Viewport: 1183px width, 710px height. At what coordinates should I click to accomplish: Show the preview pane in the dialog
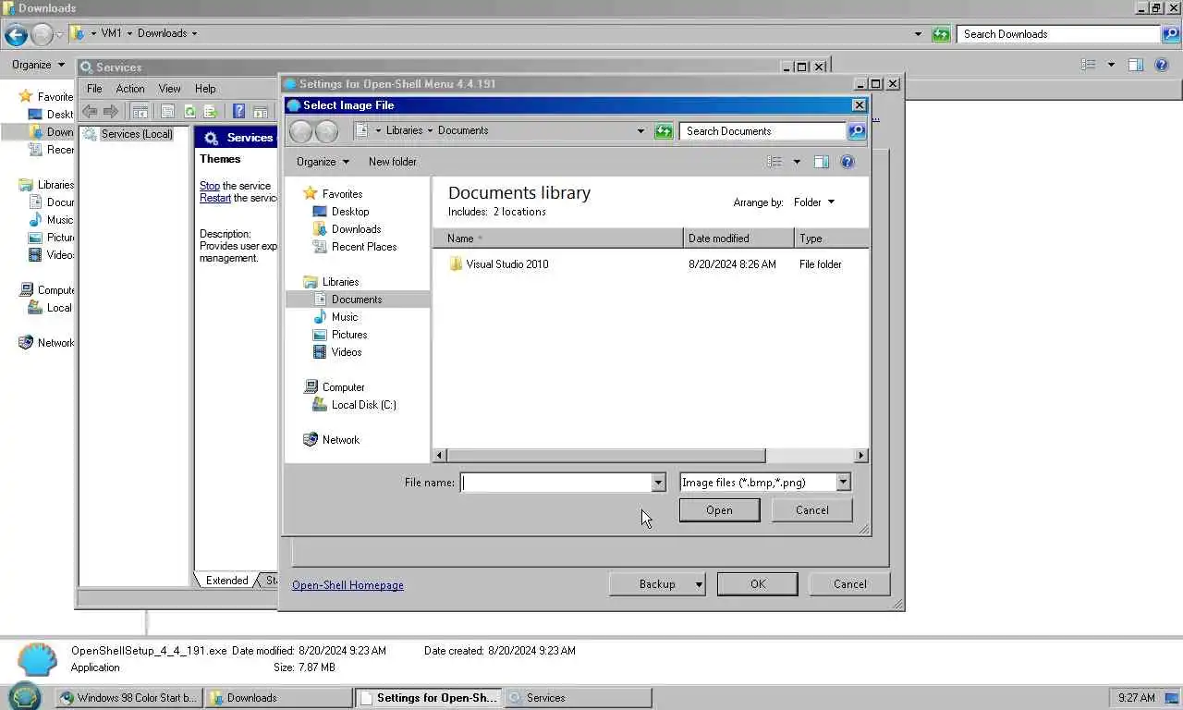click(x=821, y=162)
